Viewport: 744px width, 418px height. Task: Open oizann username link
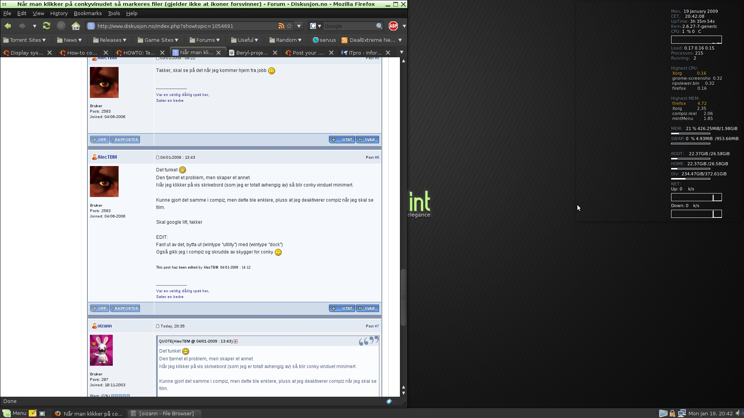tap(105, 326)
